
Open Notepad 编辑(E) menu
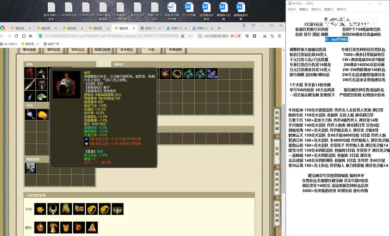pos(304,10)
